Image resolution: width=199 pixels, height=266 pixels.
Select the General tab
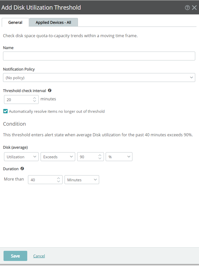(x=15, y=22)
